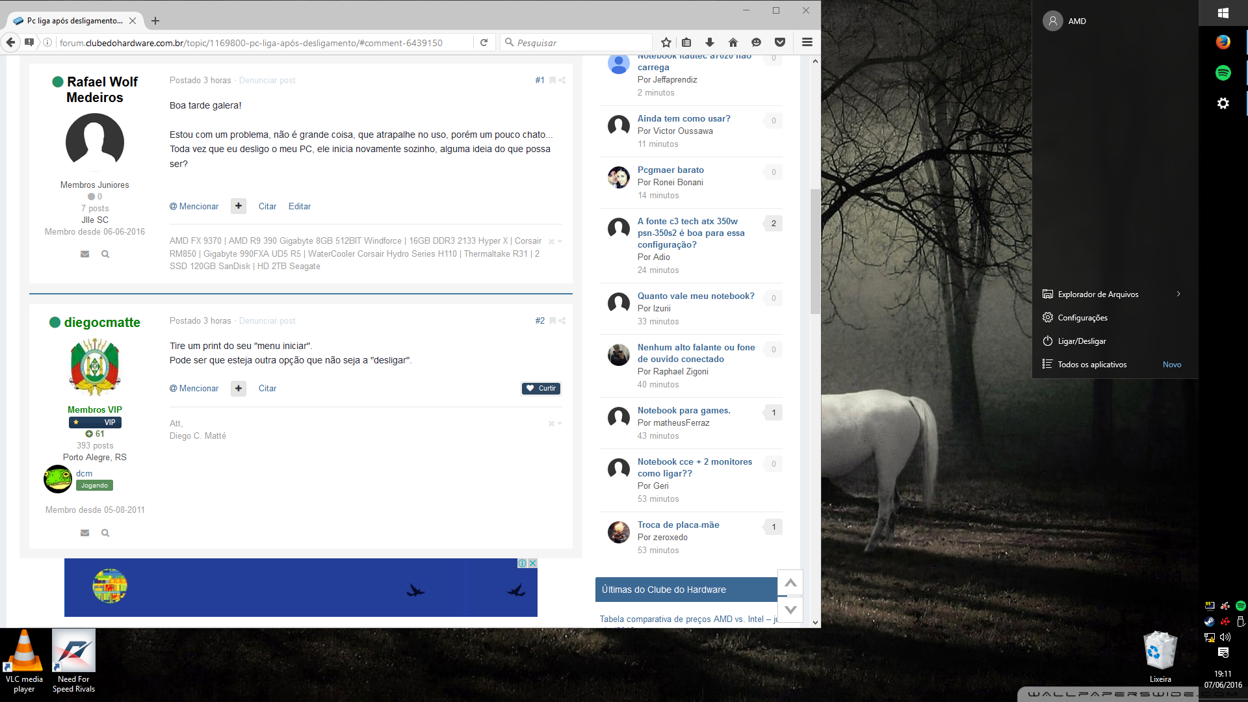Send message to Rafael Wolf via envelope icon
This screenshot has height=702, width=1248.
point(84,254)
